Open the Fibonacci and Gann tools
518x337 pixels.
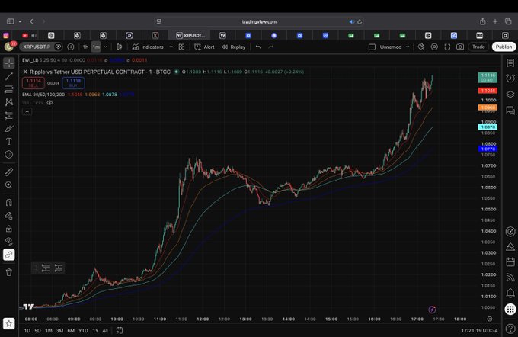[9, 89]
